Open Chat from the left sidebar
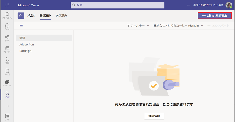Screen dimensions: 235x122 [x=7, y=27]
